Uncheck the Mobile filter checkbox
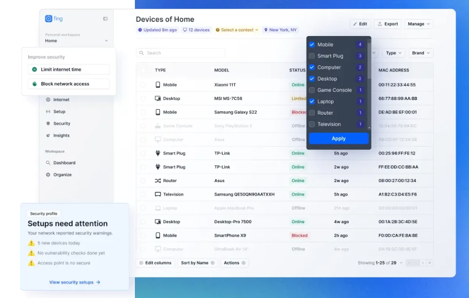The width and height of the screenshot is (469, 298). tap(312, 45)
